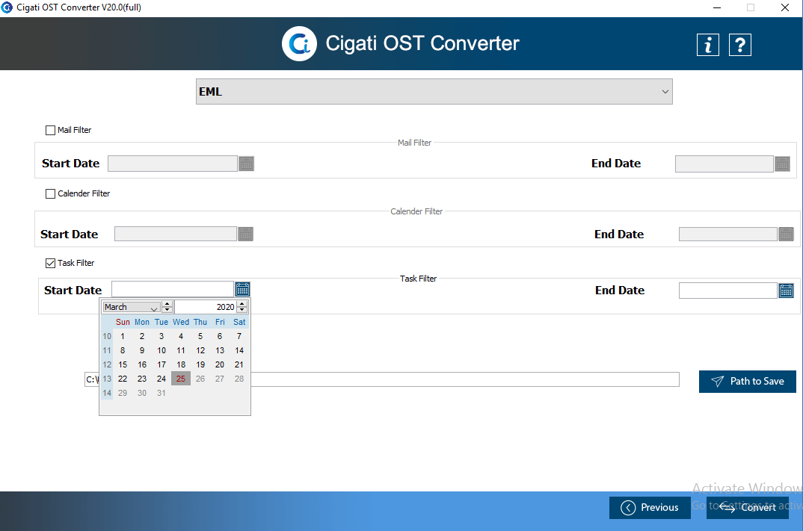Select date 7 in calendar
This screenshot has height=531, width=803.
point(239,336)
